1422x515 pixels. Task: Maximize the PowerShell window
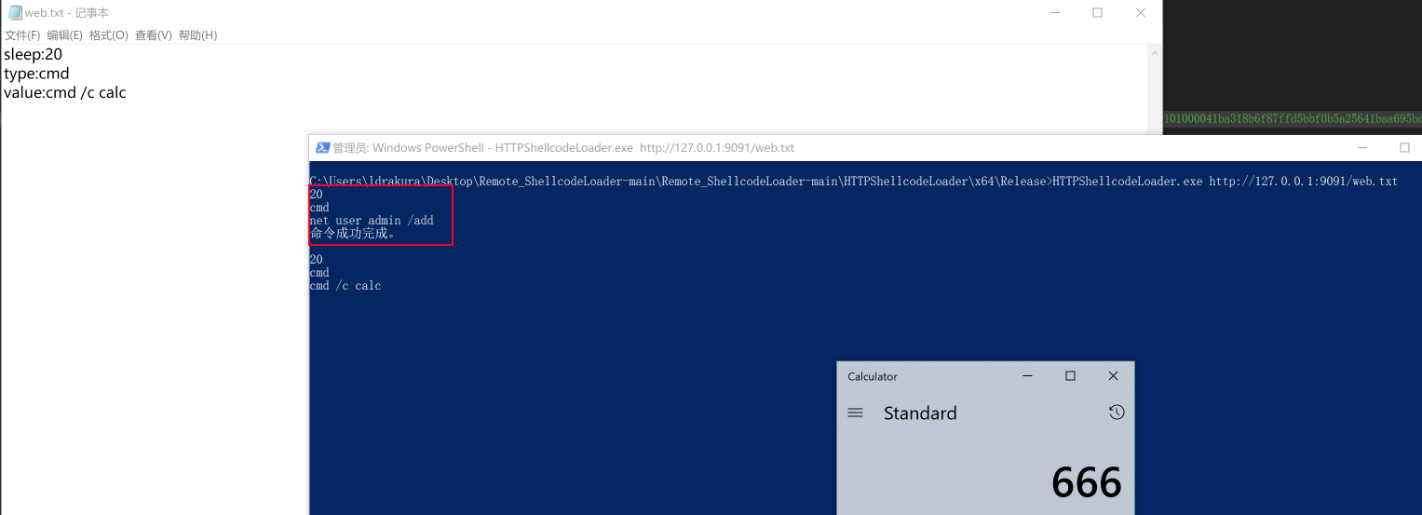tap(1404, 147)
